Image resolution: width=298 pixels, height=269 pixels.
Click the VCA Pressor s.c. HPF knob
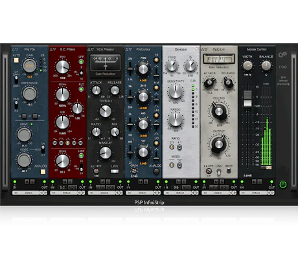click(97, 171)
